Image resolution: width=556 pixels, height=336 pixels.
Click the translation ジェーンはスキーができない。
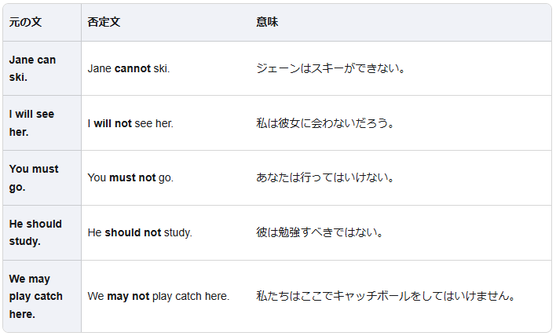click(331, 68)
